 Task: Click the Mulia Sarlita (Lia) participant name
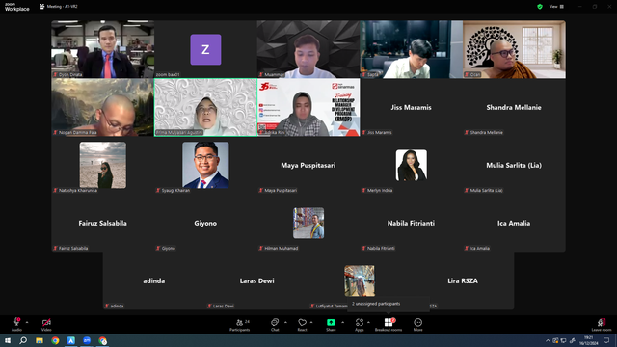[x=514, y=165]
